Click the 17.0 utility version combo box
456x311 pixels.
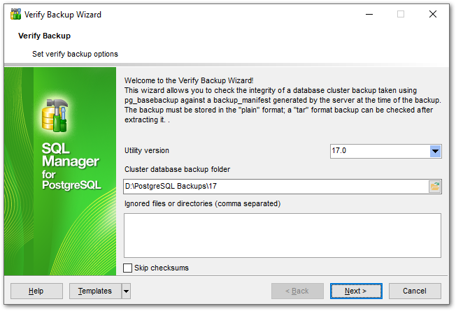(x=378, y=151)
